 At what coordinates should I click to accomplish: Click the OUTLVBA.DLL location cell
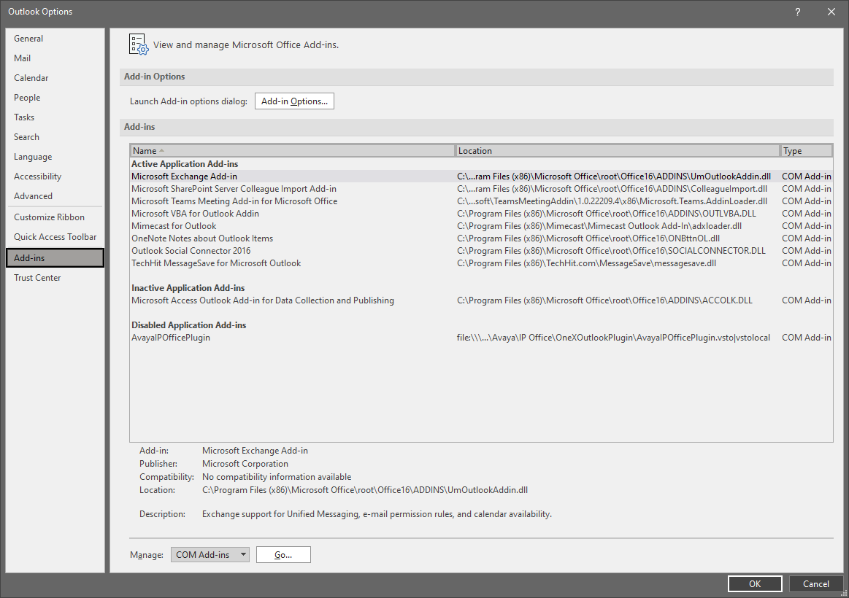(x=607, y=214)
